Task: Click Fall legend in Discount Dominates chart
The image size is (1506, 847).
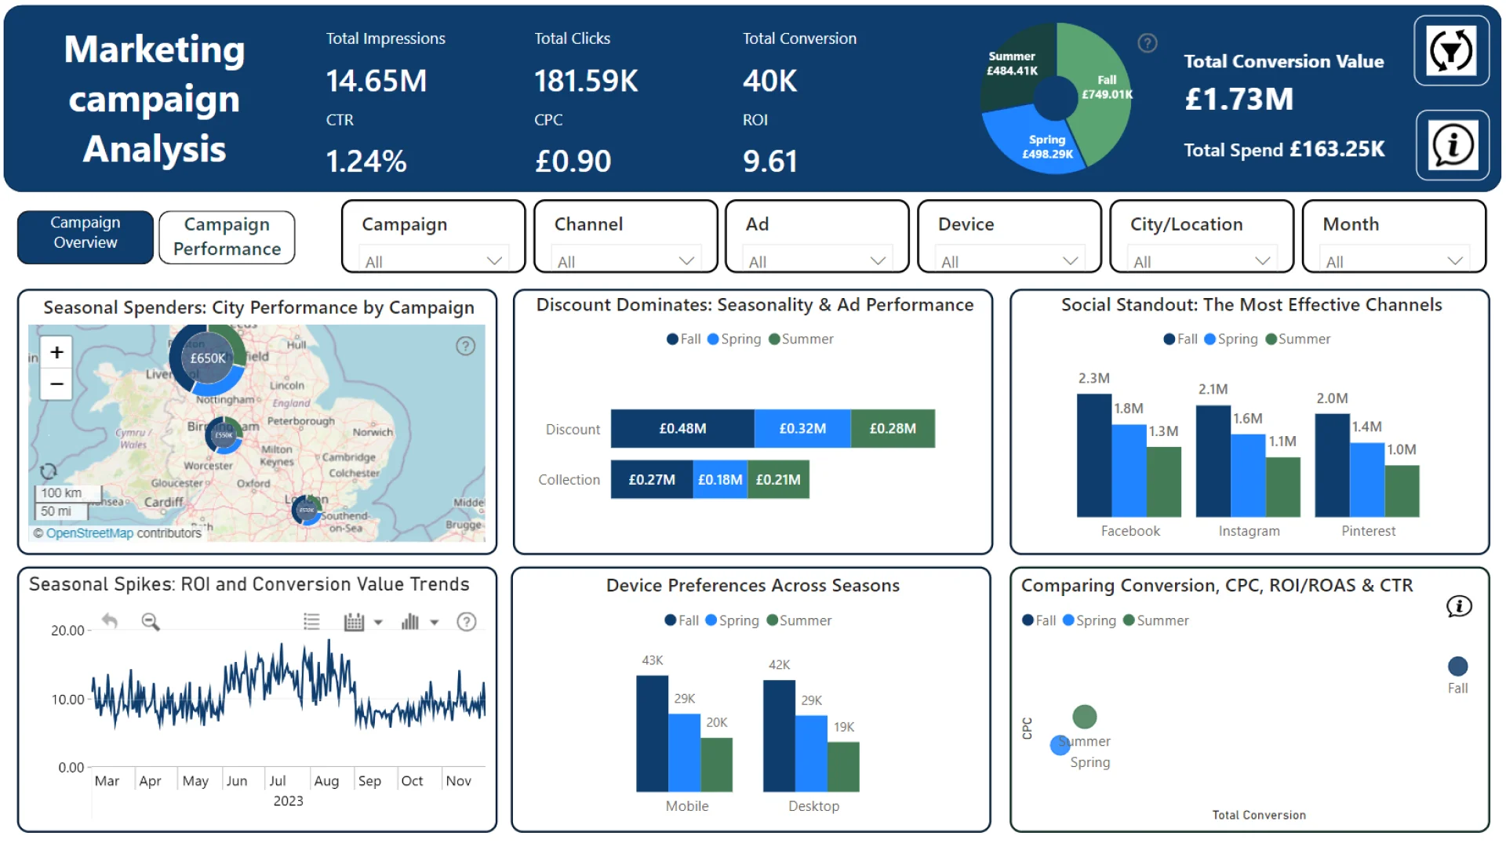Action: [x=683, y=339]
